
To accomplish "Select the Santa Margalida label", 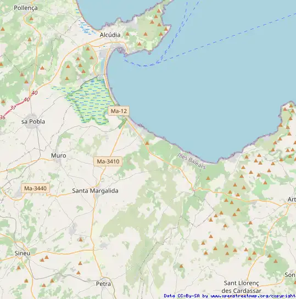I will (x=95, y=191).
